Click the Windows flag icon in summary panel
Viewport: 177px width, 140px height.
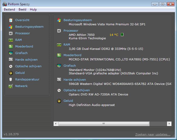pyautogui.click(x=59, y=20)
